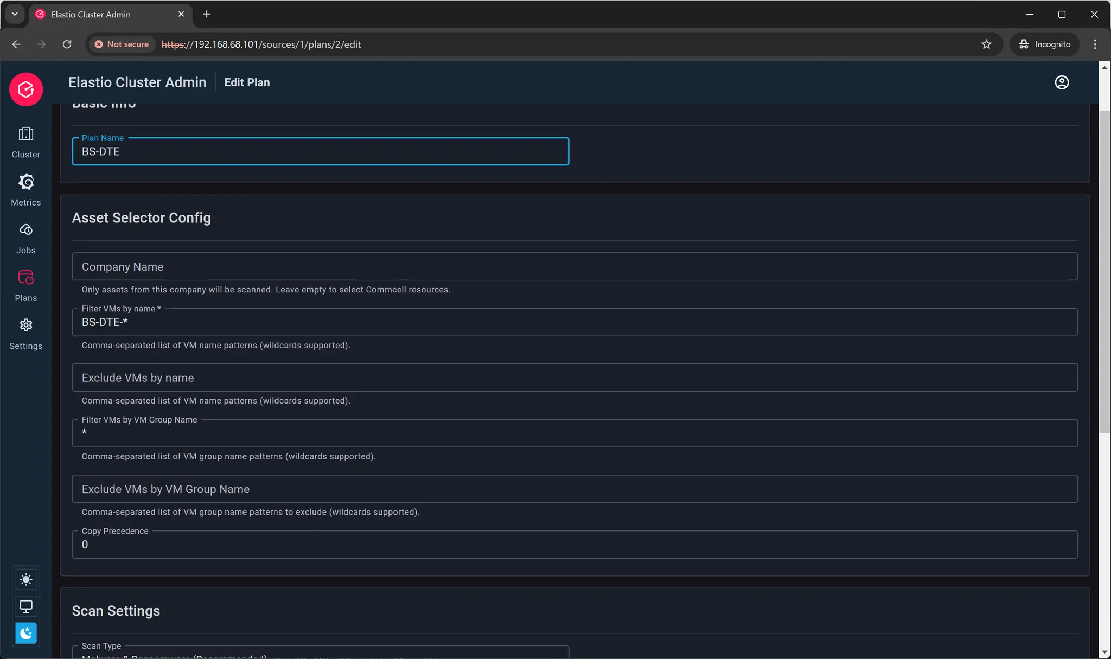Click the Not secure site badge

pyautogui.click(x=122, y=44)
